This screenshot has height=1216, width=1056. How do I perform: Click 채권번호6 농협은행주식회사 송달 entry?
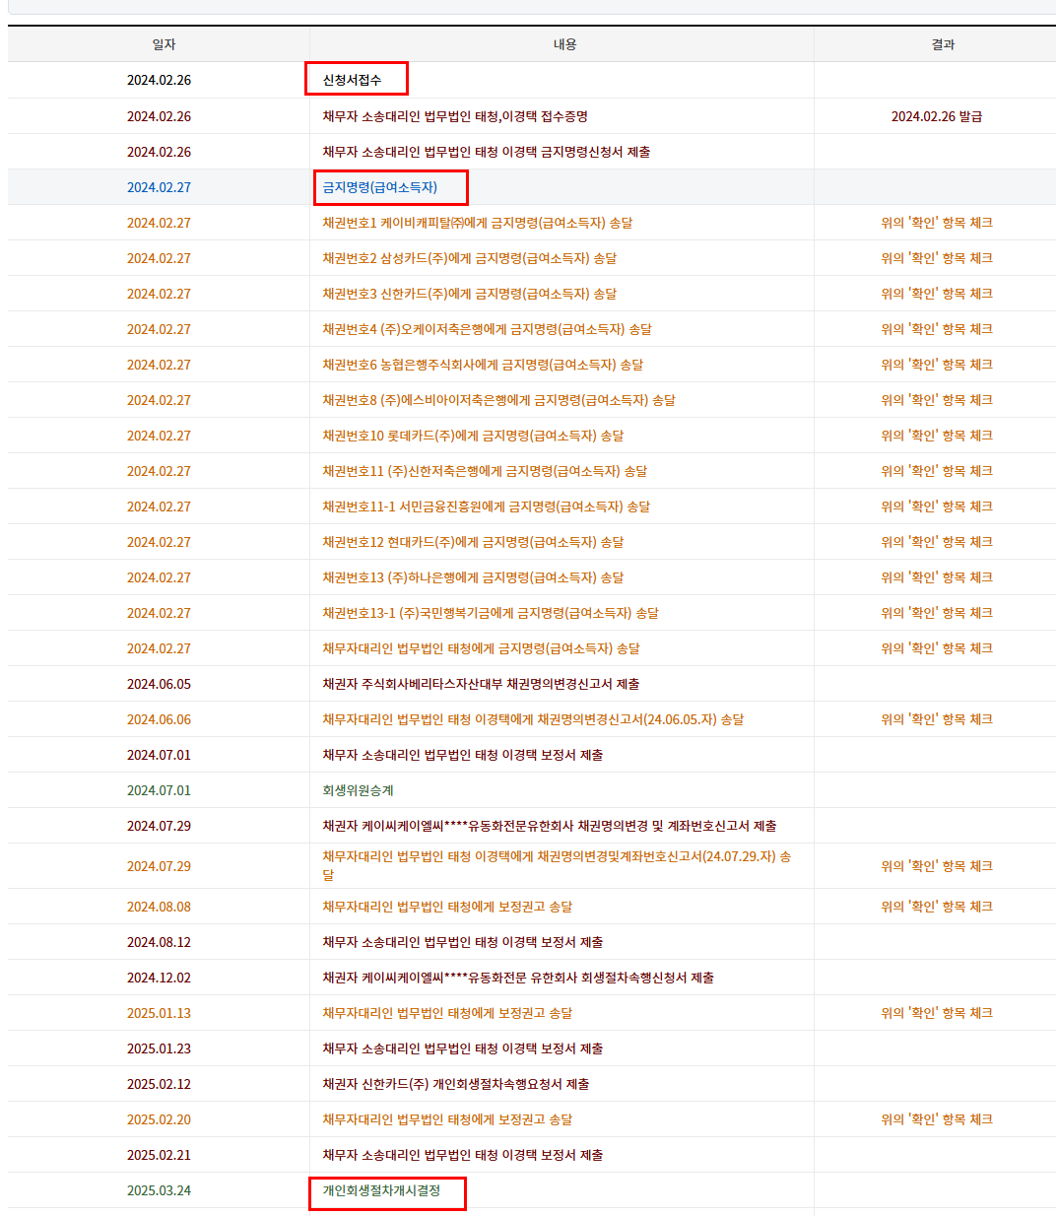point(483,365)
